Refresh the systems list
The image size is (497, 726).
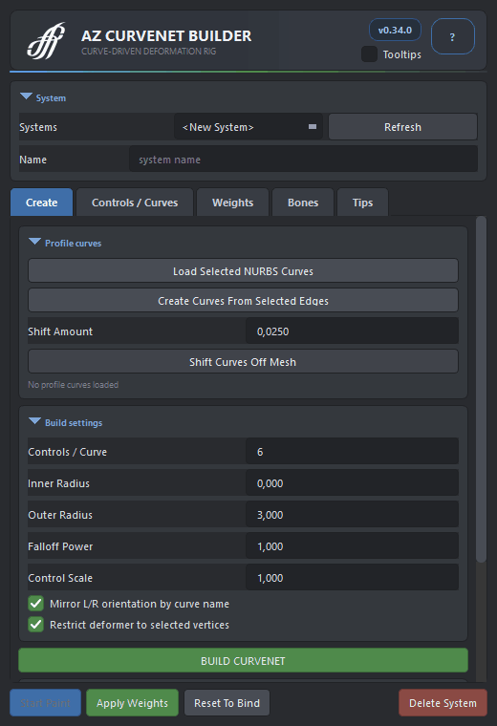(x=402, y=127)
